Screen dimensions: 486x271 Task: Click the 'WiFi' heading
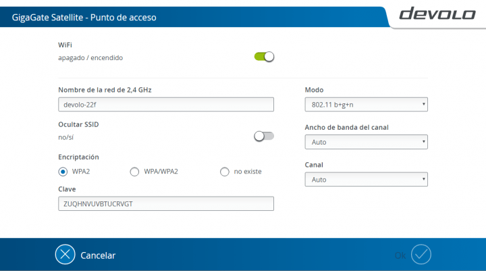click(65, 45)
